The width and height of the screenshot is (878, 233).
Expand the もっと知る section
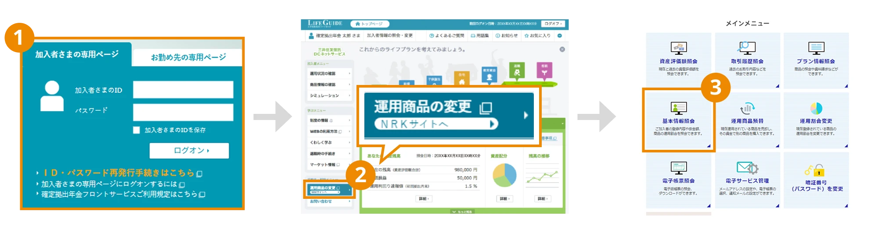click(x=462, y=212)
